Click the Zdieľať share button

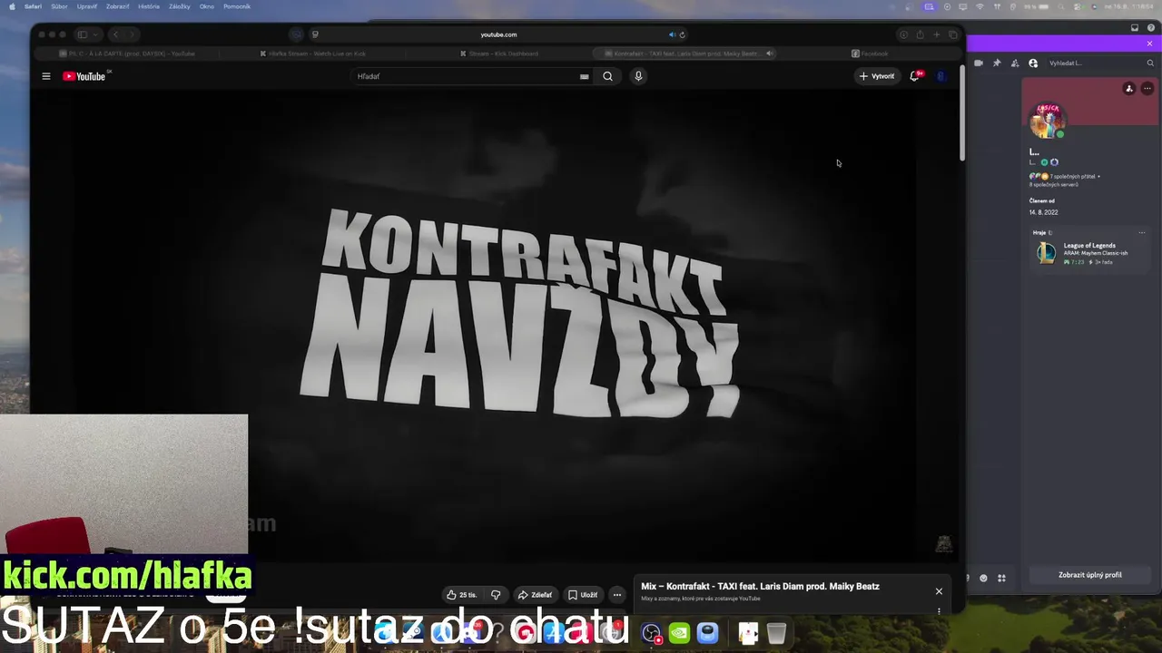(x=535, y=595)
